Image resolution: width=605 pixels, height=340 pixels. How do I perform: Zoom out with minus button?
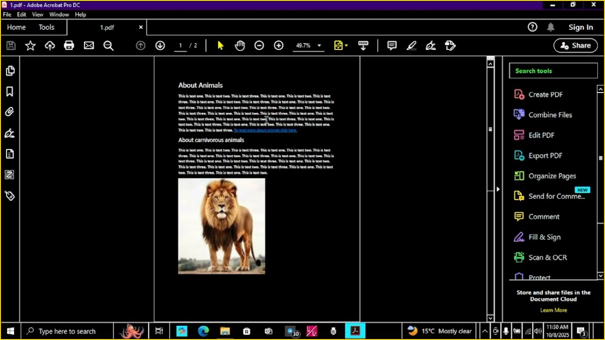259,46
